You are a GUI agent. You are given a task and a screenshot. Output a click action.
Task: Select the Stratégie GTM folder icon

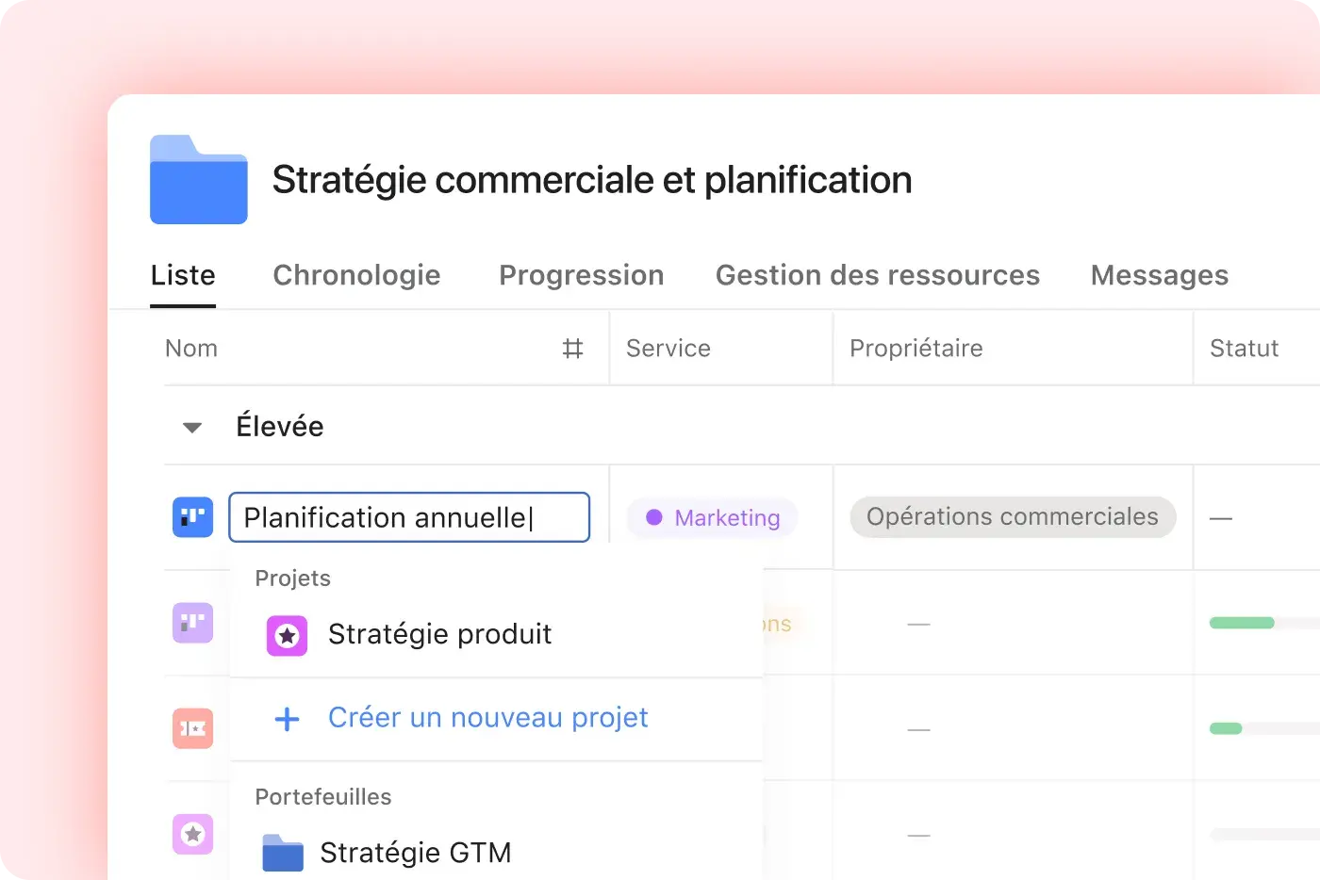tap(283, 853)
